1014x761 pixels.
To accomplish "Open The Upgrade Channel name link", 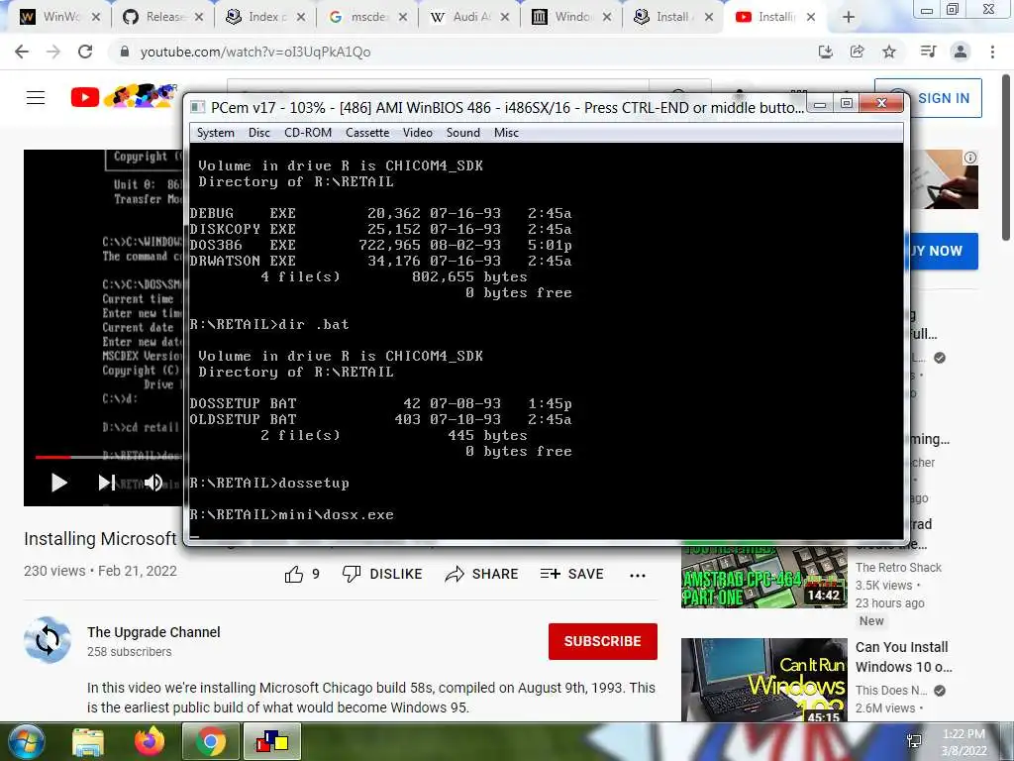I will click(x=153, y=632).
